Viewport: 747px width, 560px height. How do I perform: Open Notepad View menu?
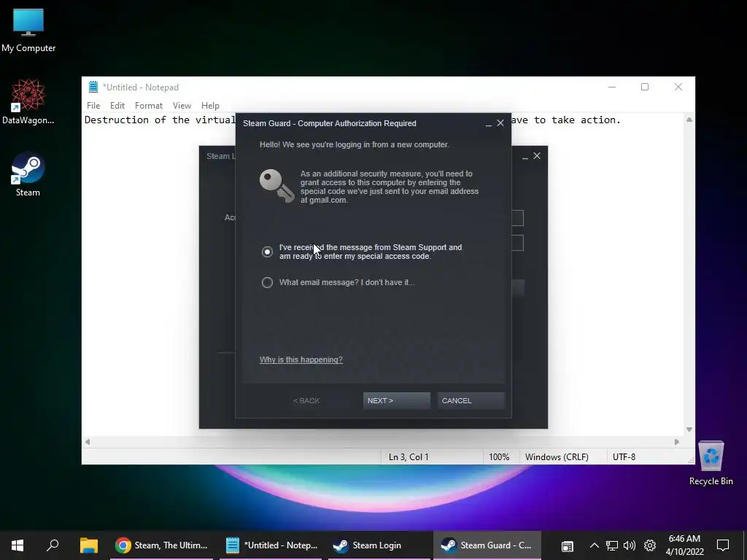pyautogui.click(x=182, y=106)
